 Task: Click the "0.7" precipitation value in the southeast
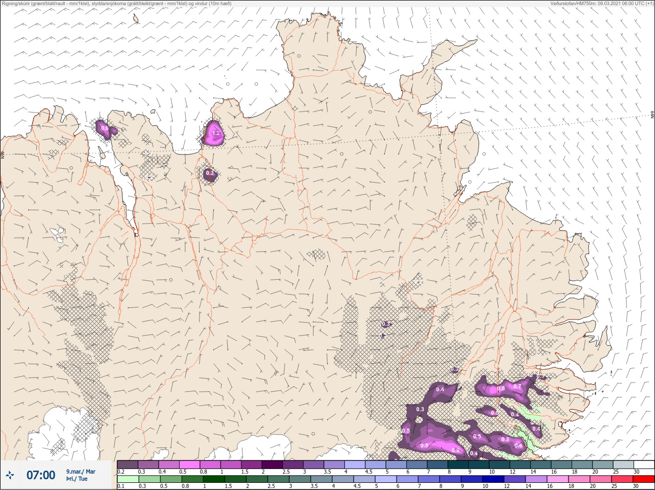point(517,387)
